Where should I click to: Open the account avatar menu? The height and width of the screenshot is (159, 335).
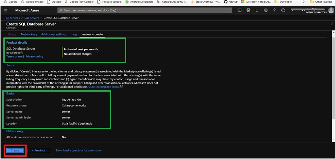[x=331, y=10]
